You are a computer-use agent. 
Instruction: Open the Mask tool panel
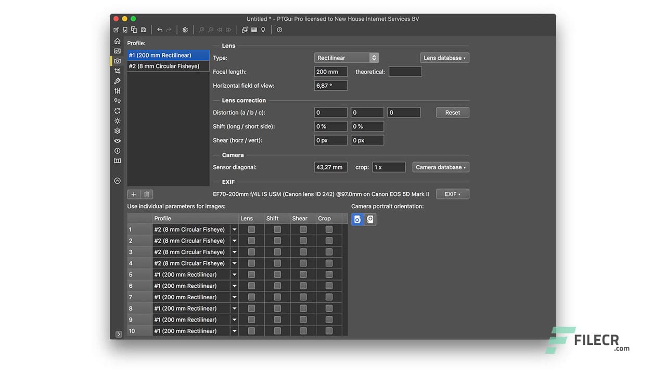(x=117, y=81)
